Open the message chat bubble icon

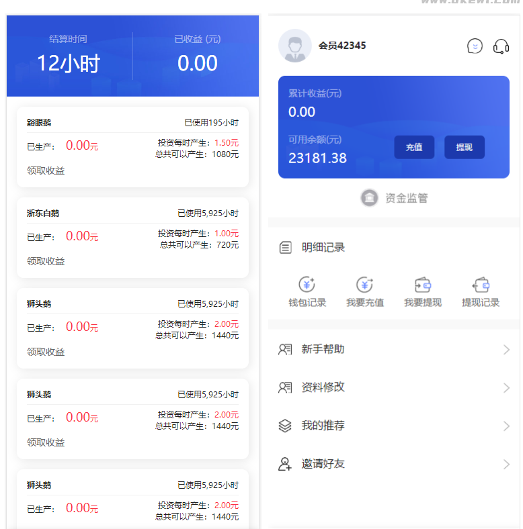pyautogui.click(x=475, y=46)
